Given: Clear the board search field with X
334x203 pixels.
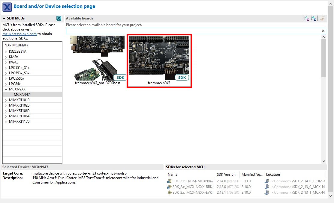Looking at the screenshot, I should 323,31.
